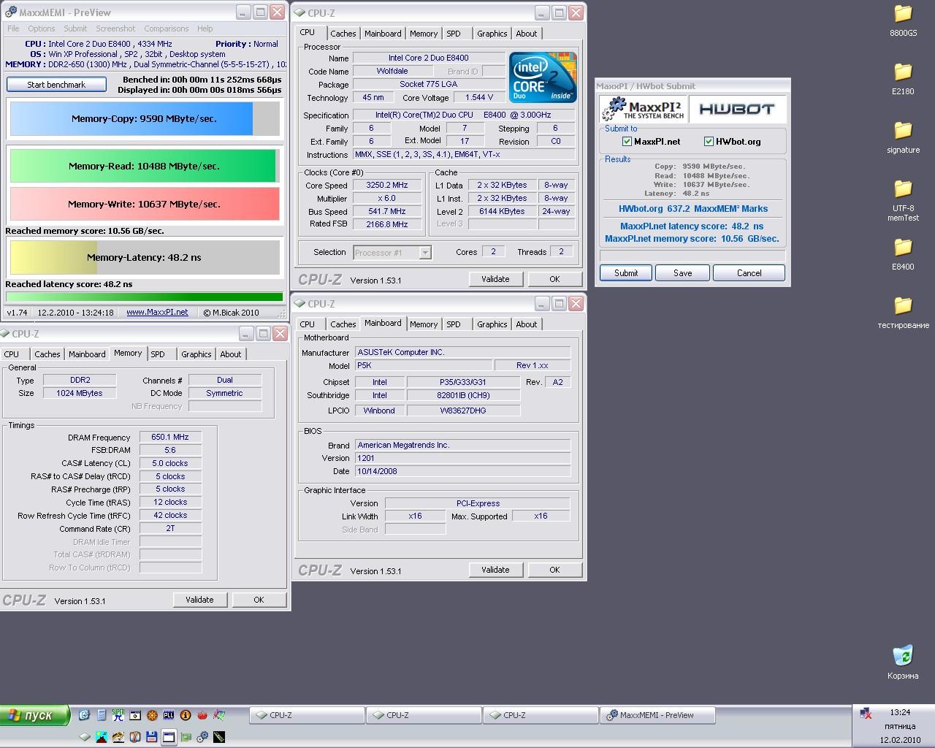935x748 pixels.
Task: Click the green card quick launch icon
Action: pos(186,737)
